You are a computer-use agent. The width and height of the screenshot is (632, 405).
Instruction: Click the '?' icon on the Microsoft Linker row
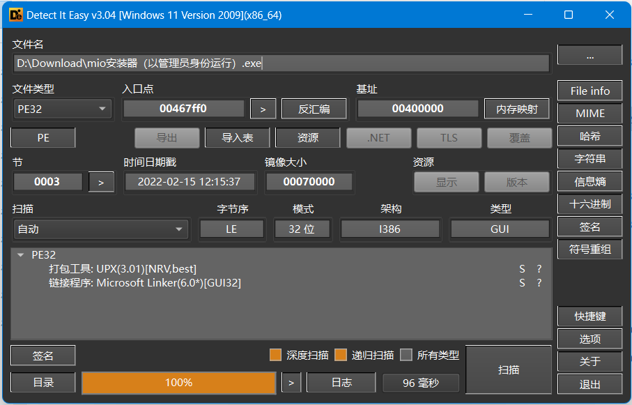[x=539, y=283]
